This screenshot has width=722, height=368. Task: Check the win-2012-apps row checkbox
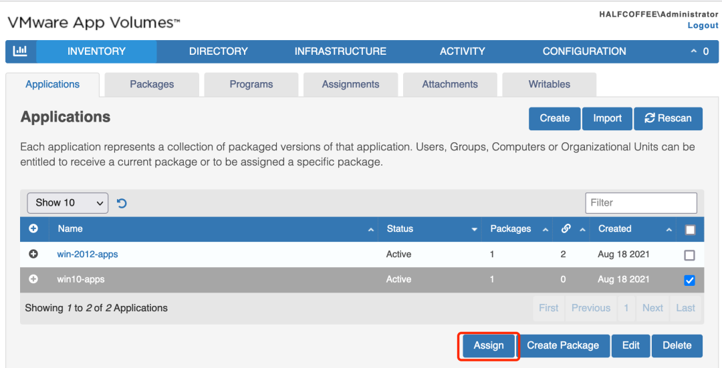(x=689, y=255)
